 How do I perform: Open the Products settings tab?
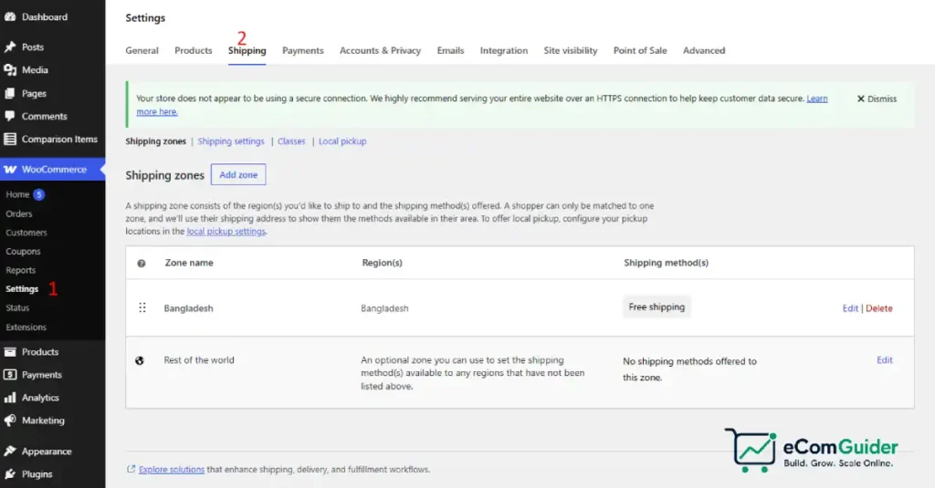click(x=194, y=51)
